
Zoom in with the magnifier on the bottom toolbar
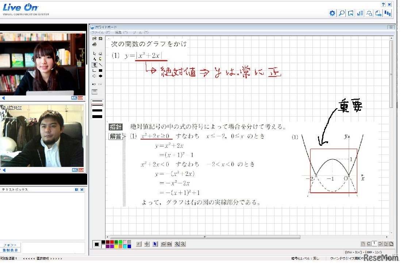pyautogui.click(x=177, y=243)
